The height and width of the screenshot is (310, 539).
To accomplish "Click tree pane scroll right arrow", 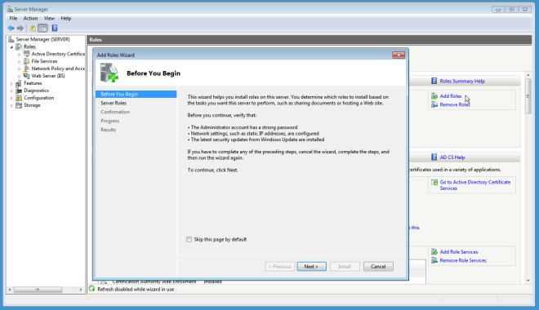I will pos(81,290).
